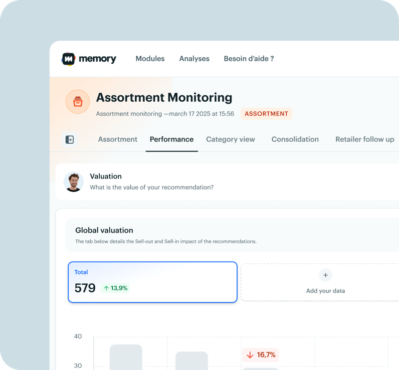Open the Besoin d'aide ? menu

248,59
